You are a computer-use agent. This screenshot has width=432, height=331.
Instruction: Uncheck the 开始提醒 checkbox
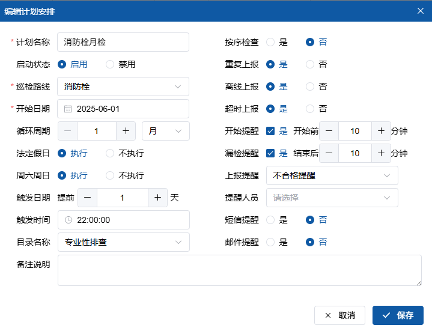click(270, 131)
